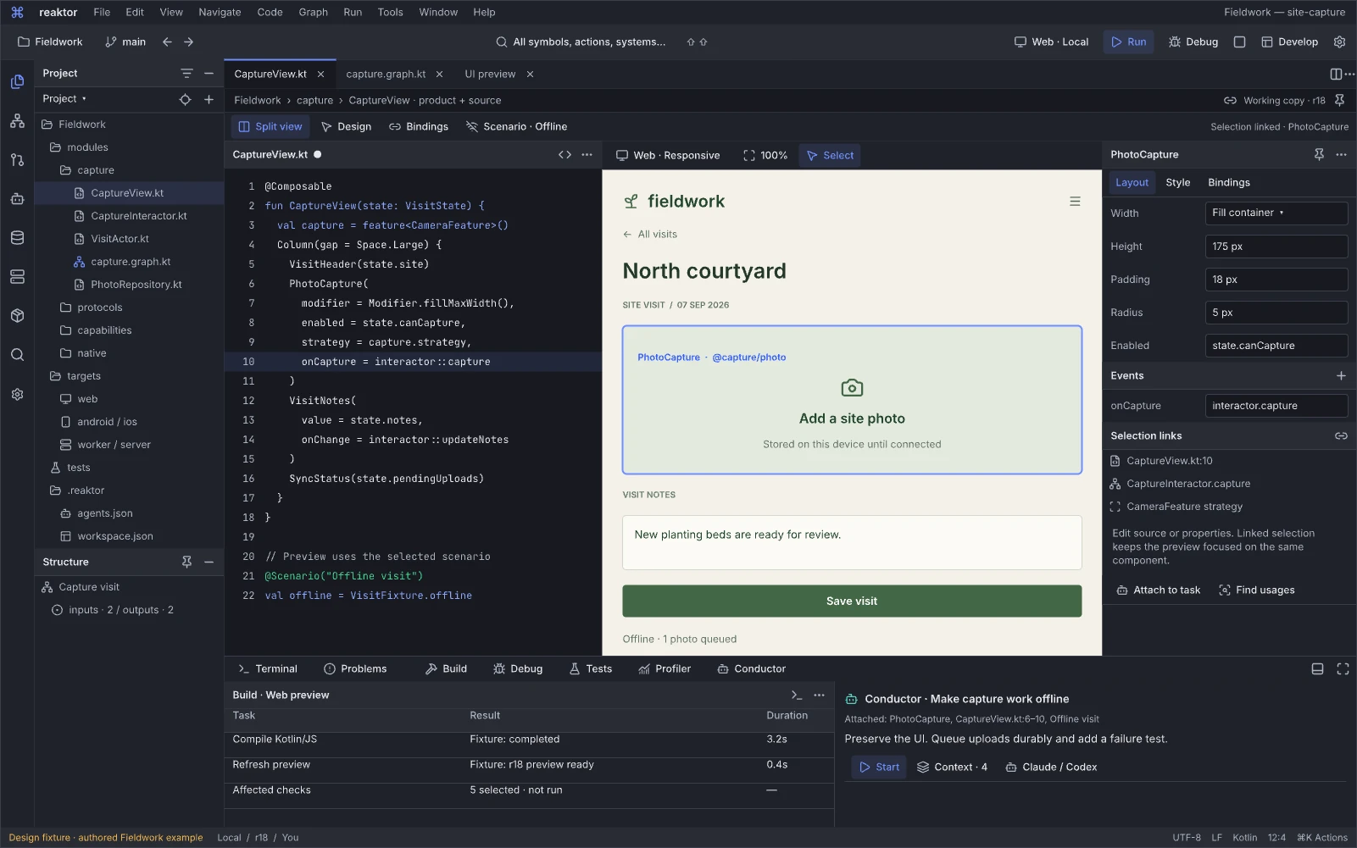Toggle Split view mode
This screenshot has width=1357, height=848.
click(x=270, y=127)
